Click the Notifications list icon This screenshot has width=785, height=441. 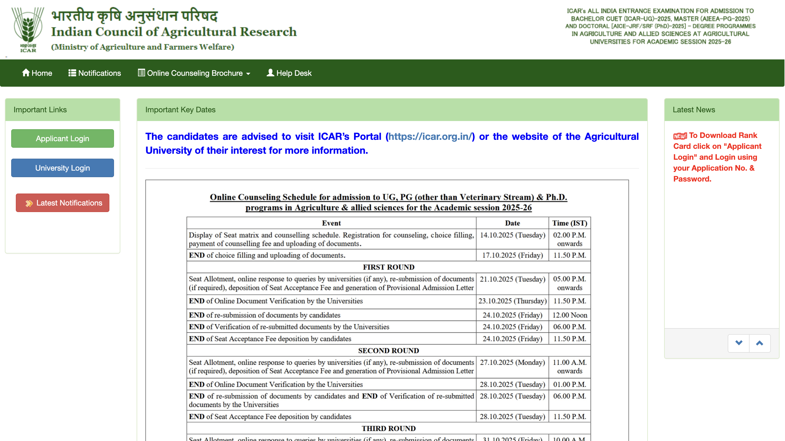(72, 73)
